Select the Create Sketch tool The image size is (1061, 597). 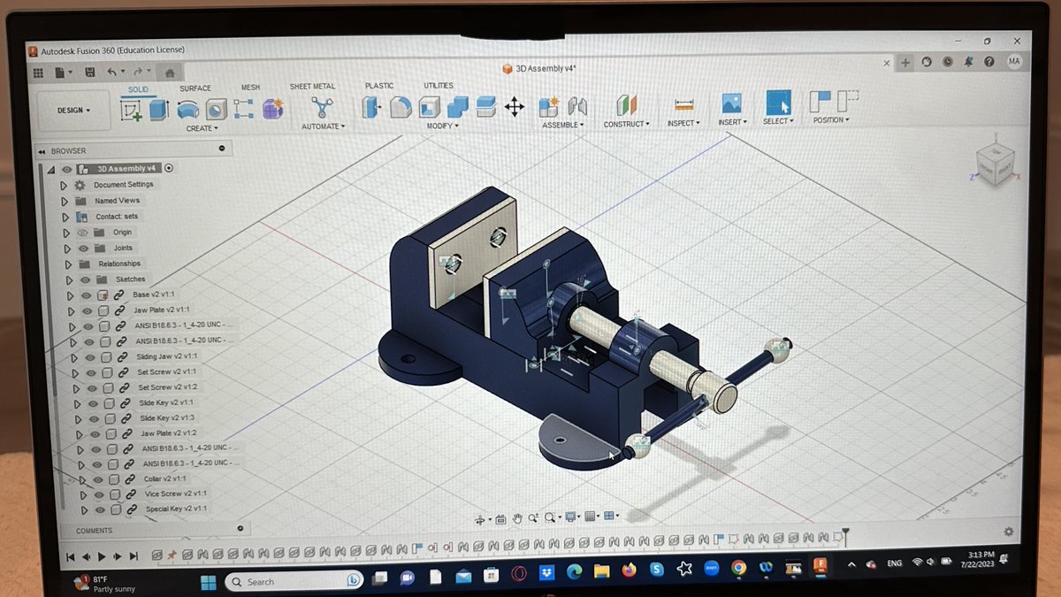coord(131,110)
